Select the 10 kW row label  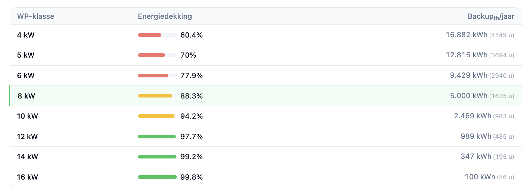(x=28, y=116)
